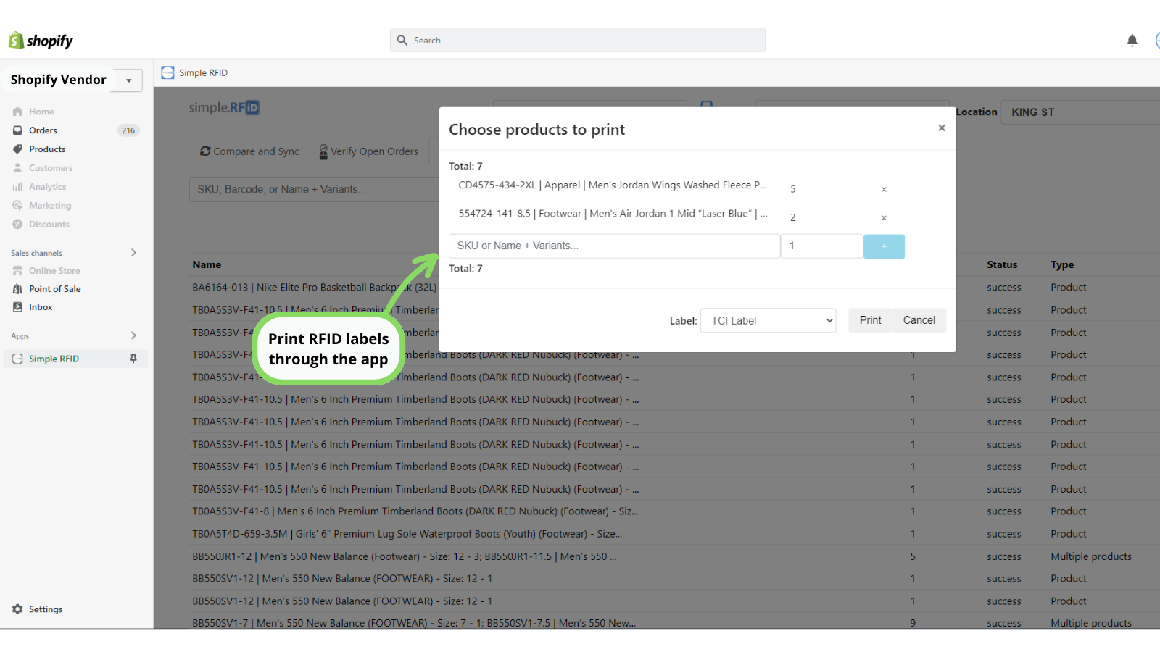Open Settings link in sidebar
The height and width of the screenshot is (652, 1160).
point(46,609)
